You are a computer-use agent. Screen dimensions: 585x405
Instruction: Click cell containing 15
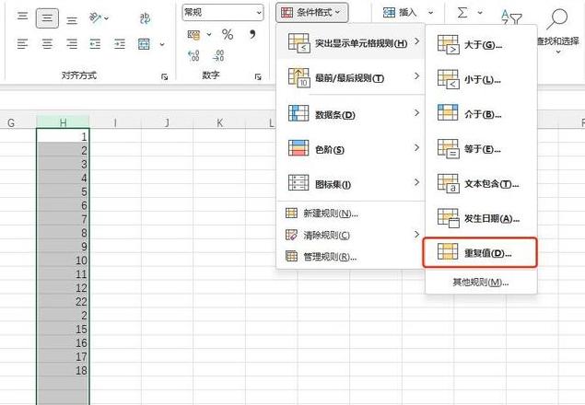pyautogui.click(x=63, y=329)
